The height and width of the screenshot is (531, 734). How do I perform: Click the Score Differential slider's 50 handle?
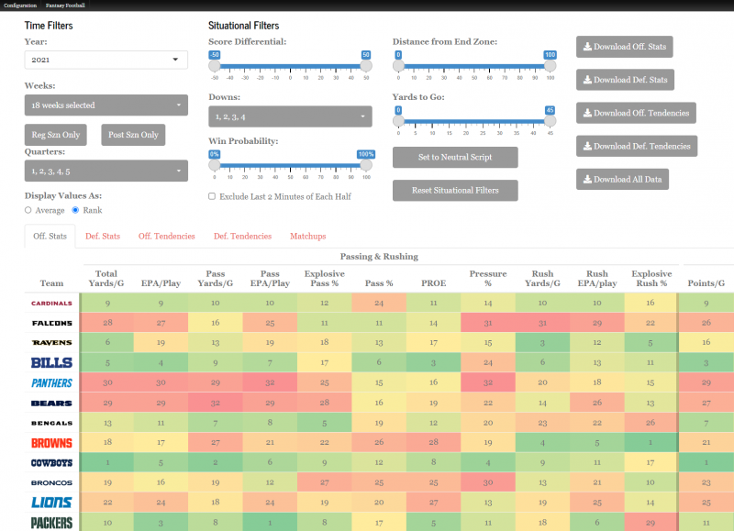366,66
